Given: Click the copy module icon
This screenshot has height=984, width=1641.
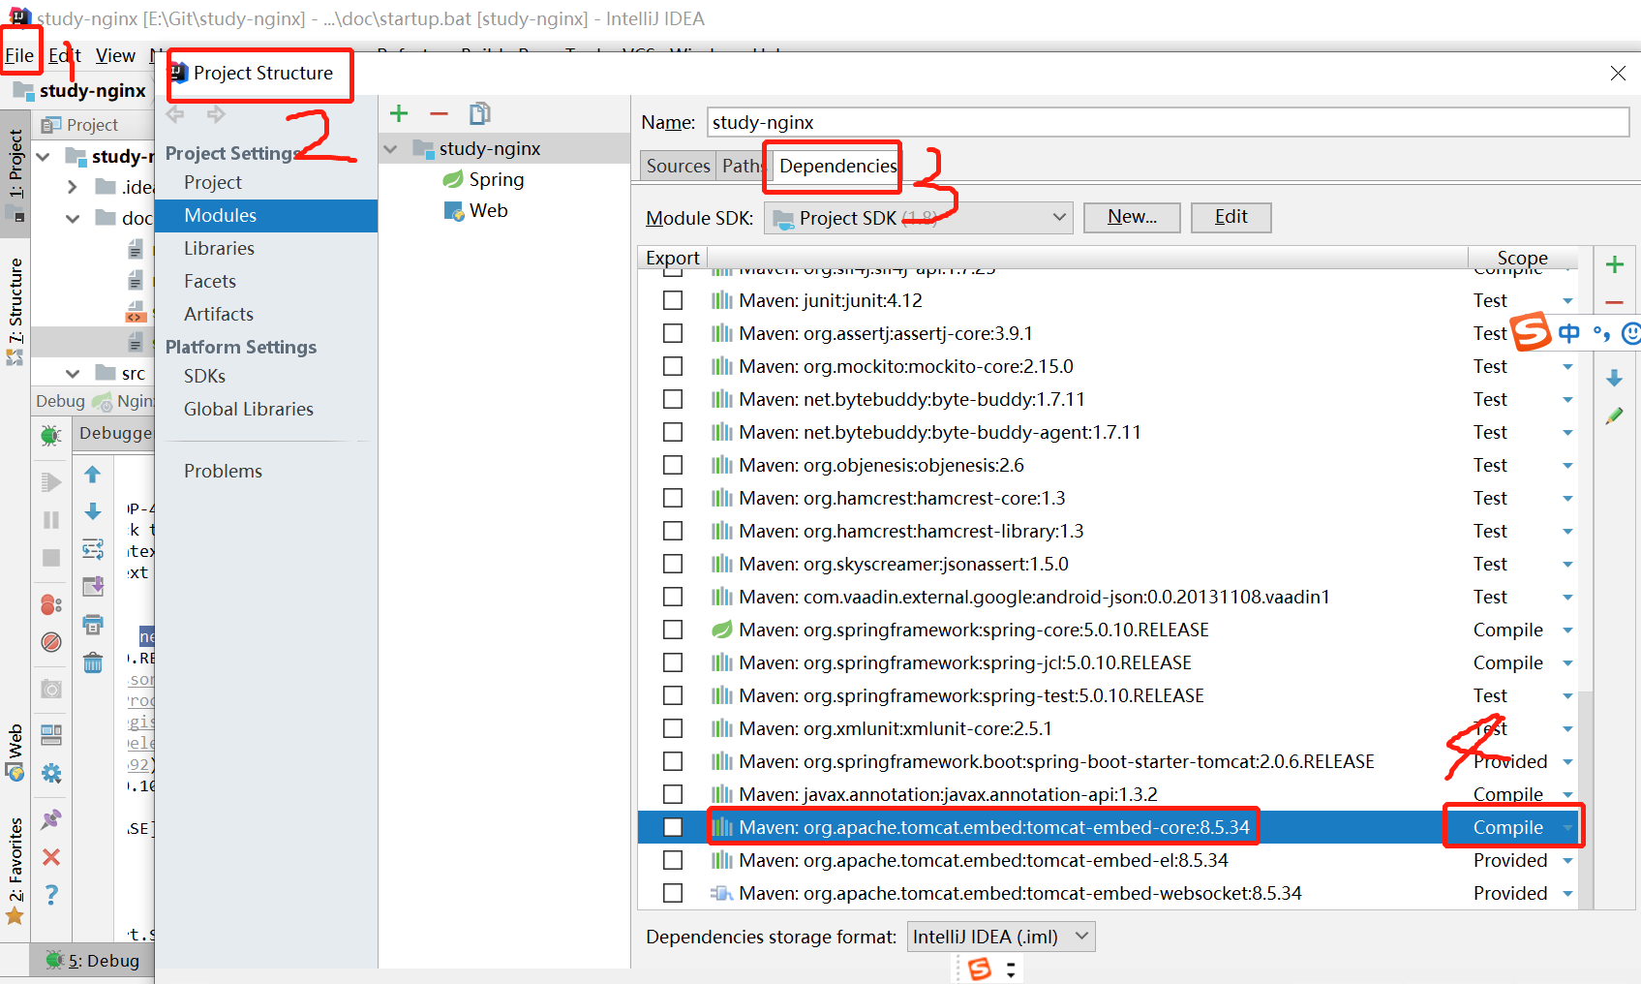Looking at the screenshot, I should coord(479,113).
